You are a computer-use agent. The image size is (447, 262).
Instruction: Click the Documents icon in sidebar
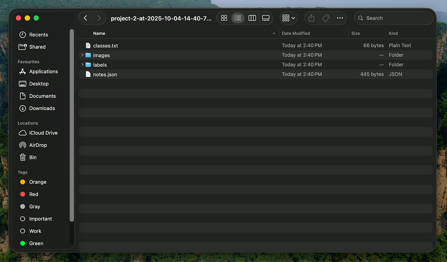tap(22, 96)
